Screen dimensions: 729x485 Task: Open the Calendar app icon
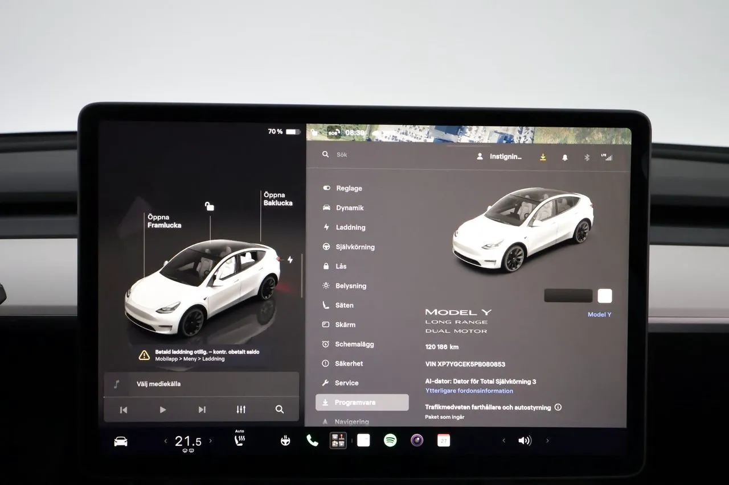click(444, 440)
